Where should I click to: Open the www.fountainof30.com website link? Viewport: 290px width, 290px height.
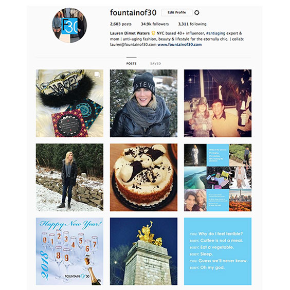179,44
